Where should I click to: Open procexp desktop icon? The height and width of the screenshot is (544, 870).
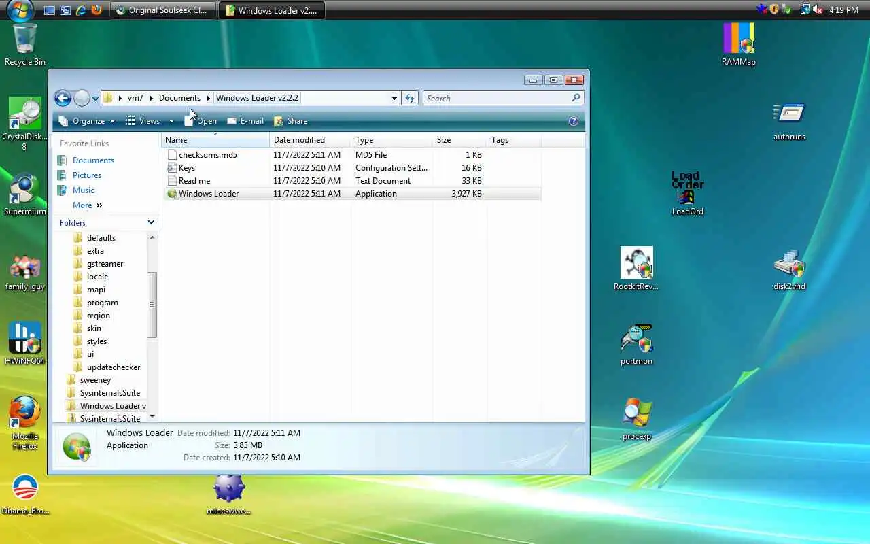[636, 420]
